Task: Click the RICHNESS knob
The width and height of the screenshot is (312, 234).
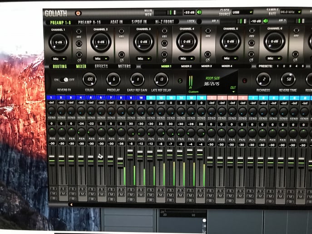Action: click(263, 79)
